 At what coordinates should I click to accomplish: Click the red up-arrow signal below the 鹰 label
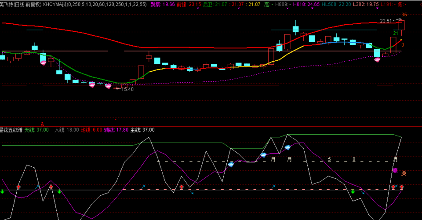[393, 187]
